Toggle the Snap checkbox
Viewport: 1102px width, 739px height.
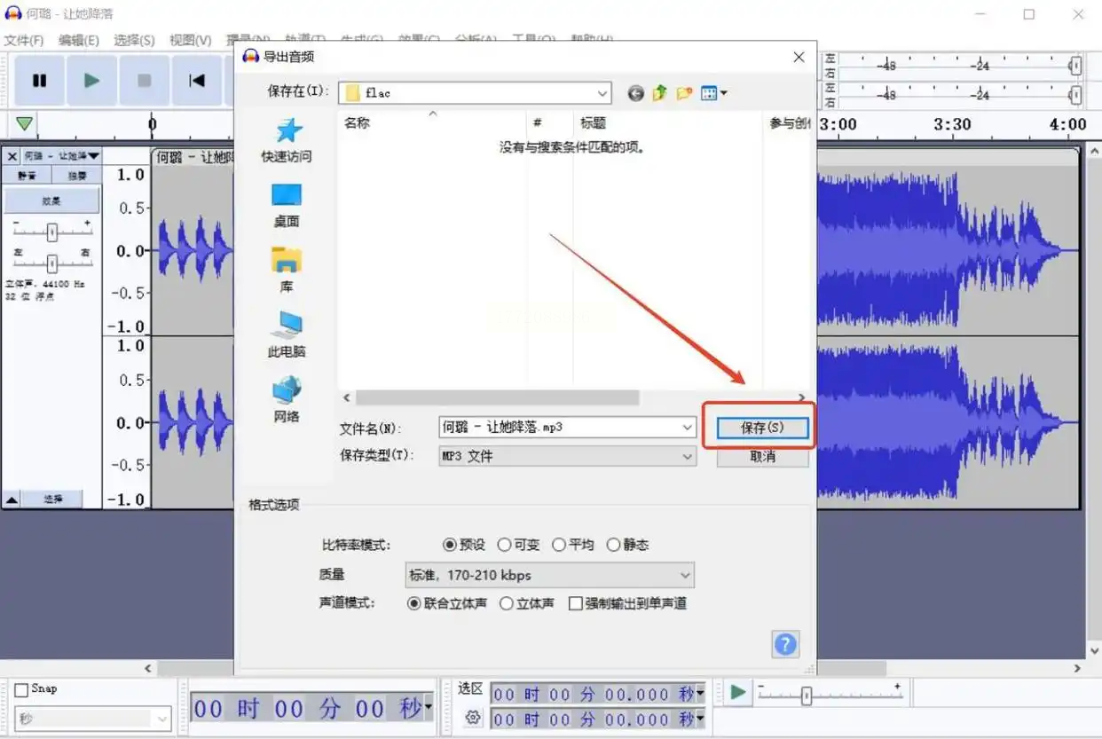[x=22, y=689]
